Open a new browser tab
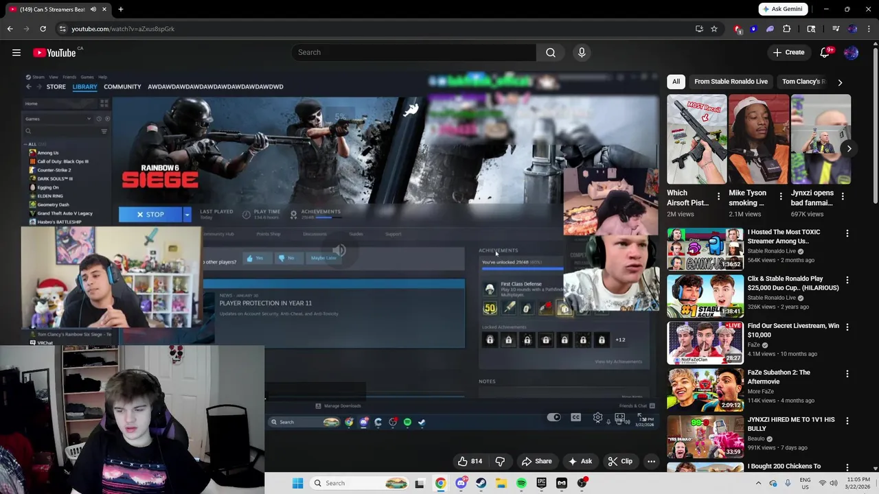 [120, 9]
